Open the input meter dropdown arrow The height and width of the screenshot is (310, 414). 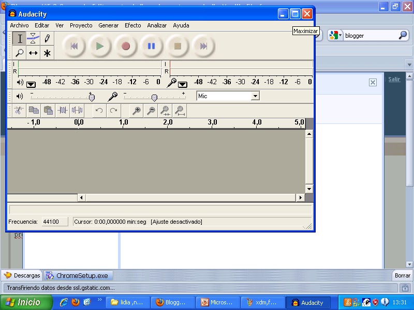pos(183,84)
